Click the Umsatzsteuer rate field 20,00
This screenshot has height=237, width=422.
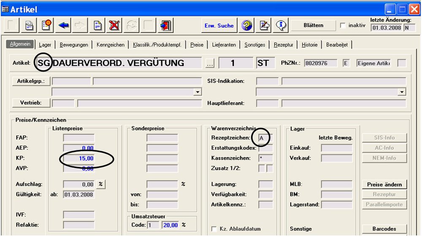pyautogui.click(x=170, y=225)
